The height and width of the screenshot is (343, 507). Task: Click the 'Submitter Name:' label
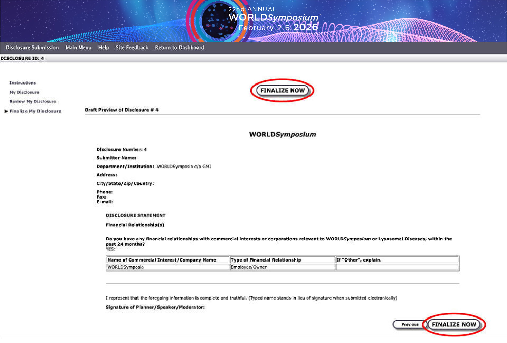116,158
